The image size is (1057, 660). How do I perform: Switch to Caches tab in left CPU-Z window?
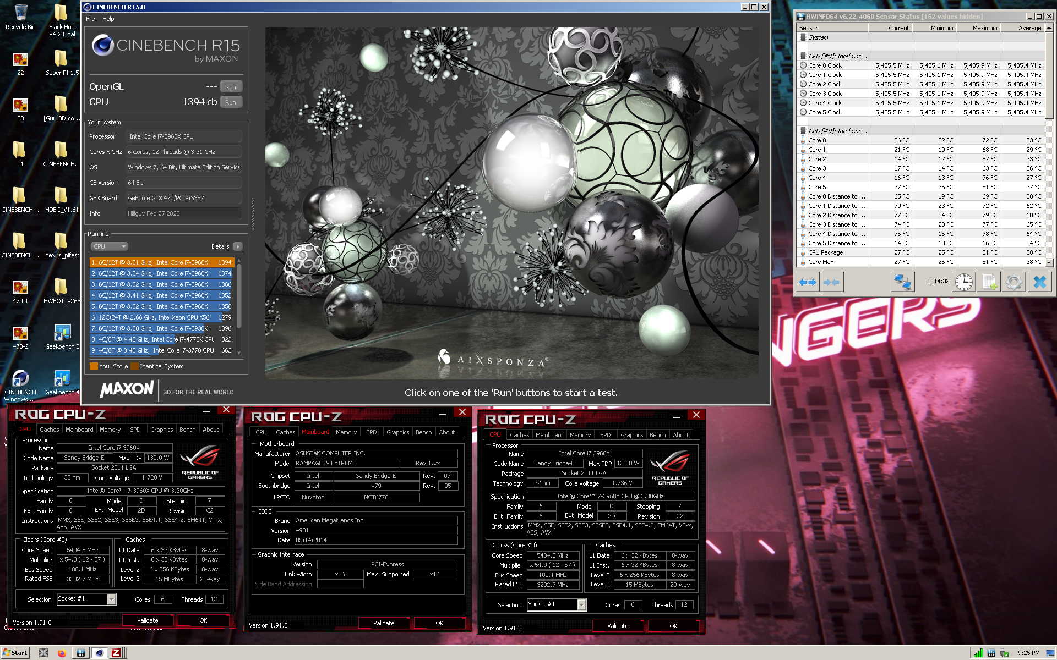pyautogui.click(x=49, y=430)
